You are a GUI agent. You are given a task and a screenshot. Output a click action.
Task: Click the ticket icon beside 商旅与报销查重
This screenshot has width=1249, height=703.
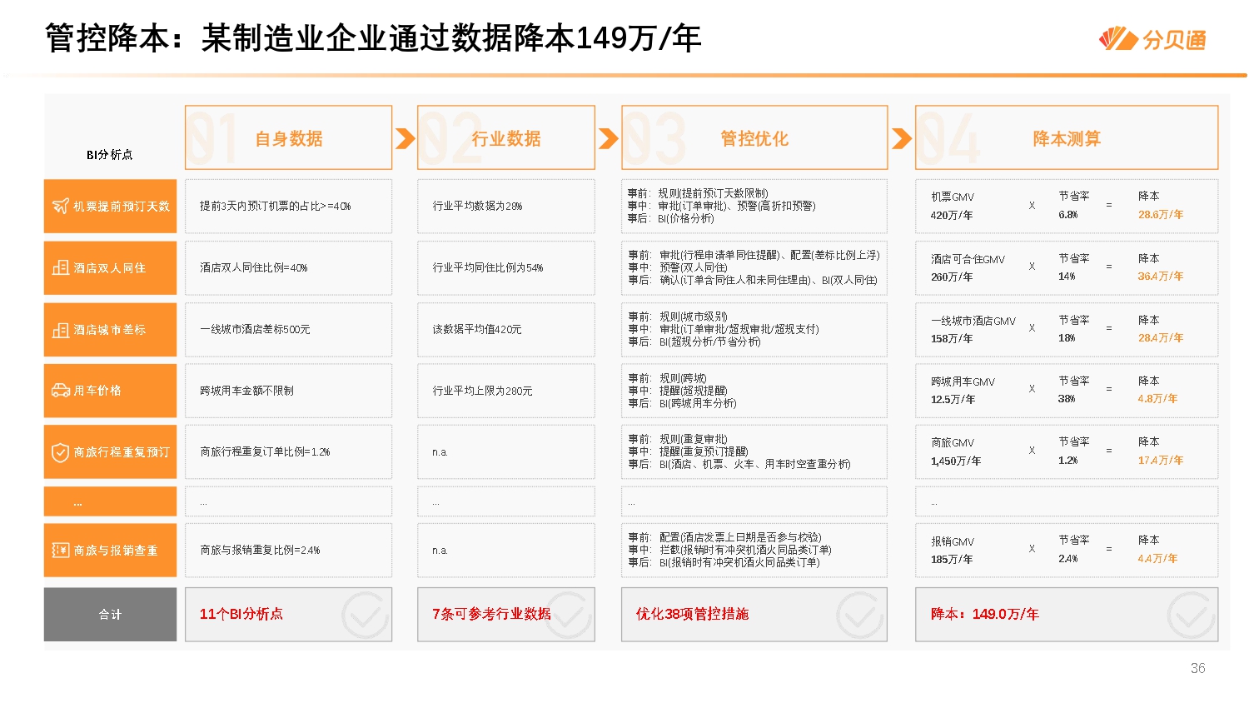point(60,550)
